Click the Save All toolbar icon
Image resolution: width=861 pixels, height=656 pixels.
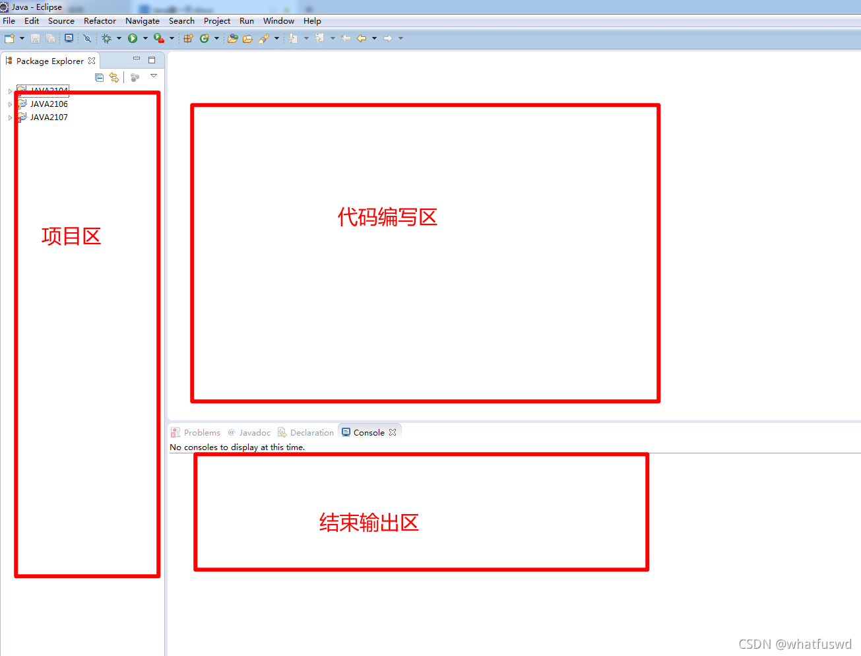pos(51,38)
